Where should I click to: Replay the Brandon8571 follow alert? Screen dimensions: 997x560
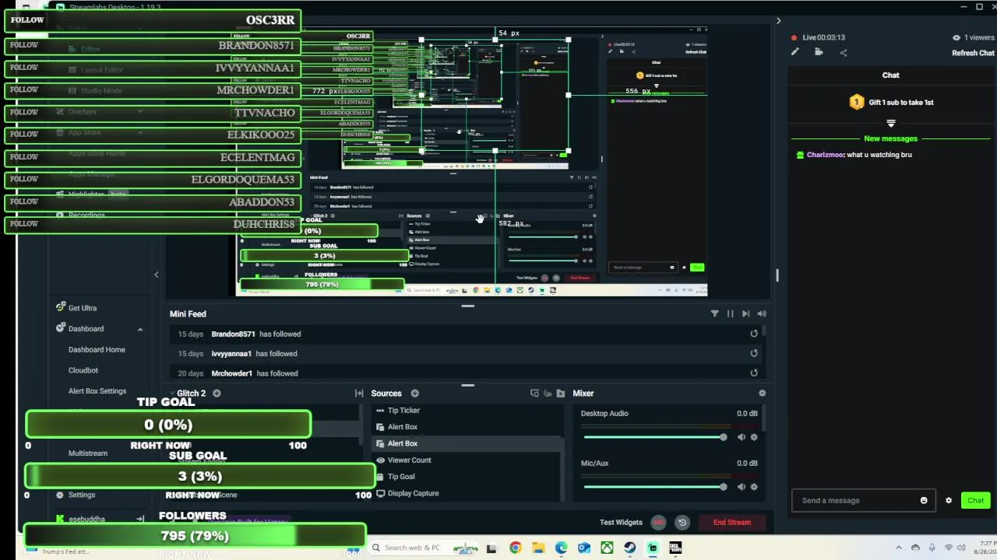753,334
